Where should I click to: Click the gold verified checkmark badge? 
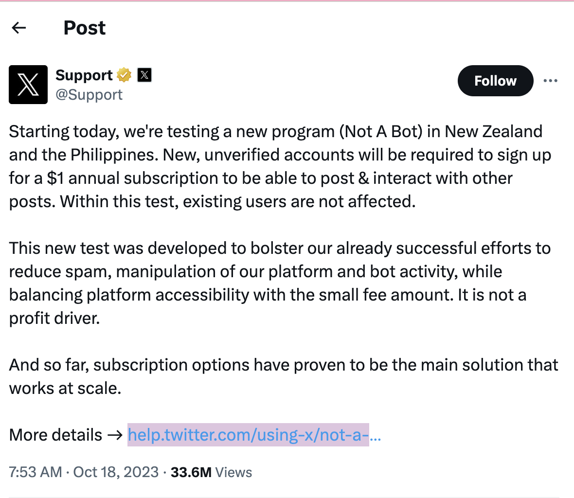click(124, 75)
